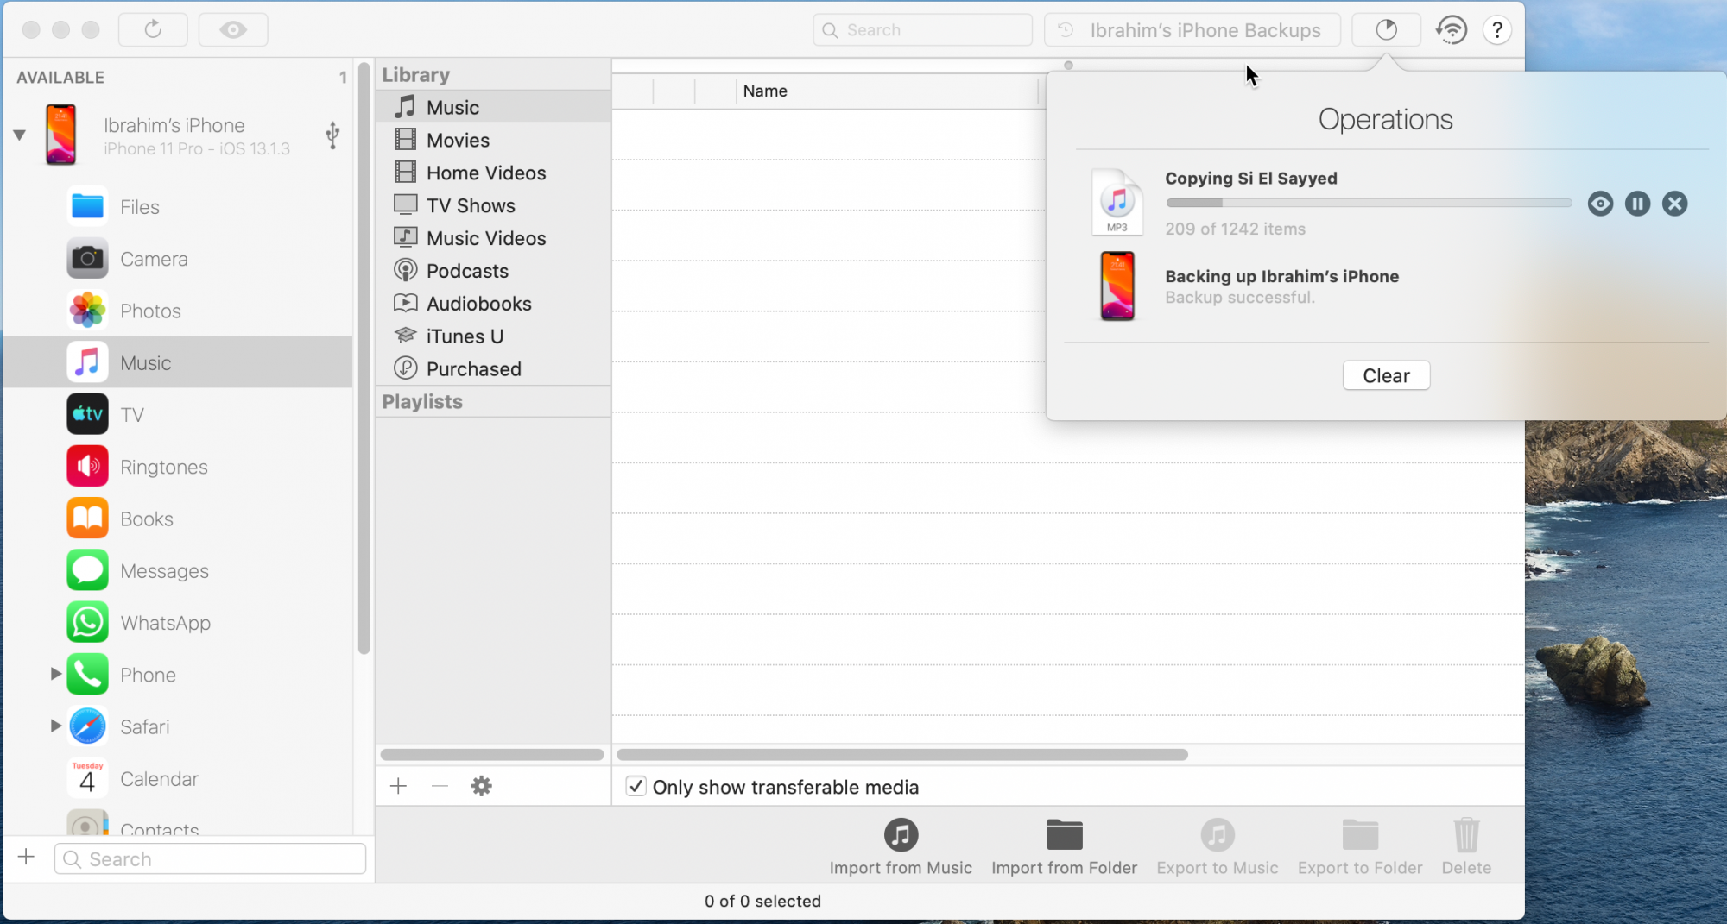This screenshot has height=924, width=1727.
Task: Open the Operations activity button
Action: click(1386, 29)
